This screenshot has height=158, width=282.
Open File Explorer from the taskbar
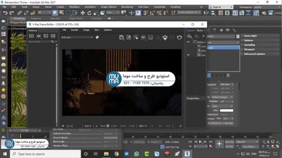tap(106, 154)
